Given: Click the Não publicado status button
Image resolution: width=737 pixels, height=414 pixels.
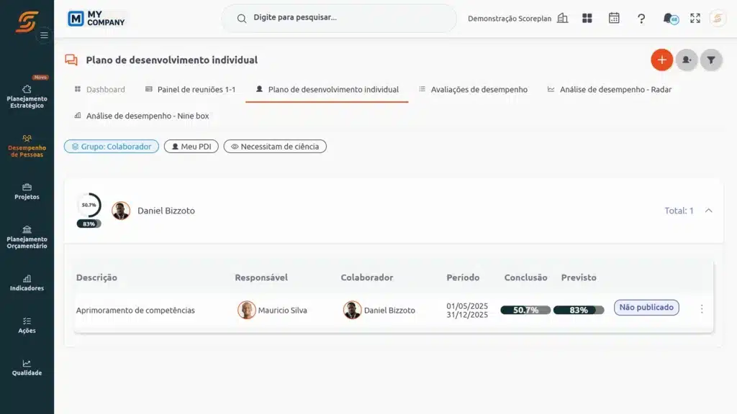Looking at the screenshot, I should (646, 307).
